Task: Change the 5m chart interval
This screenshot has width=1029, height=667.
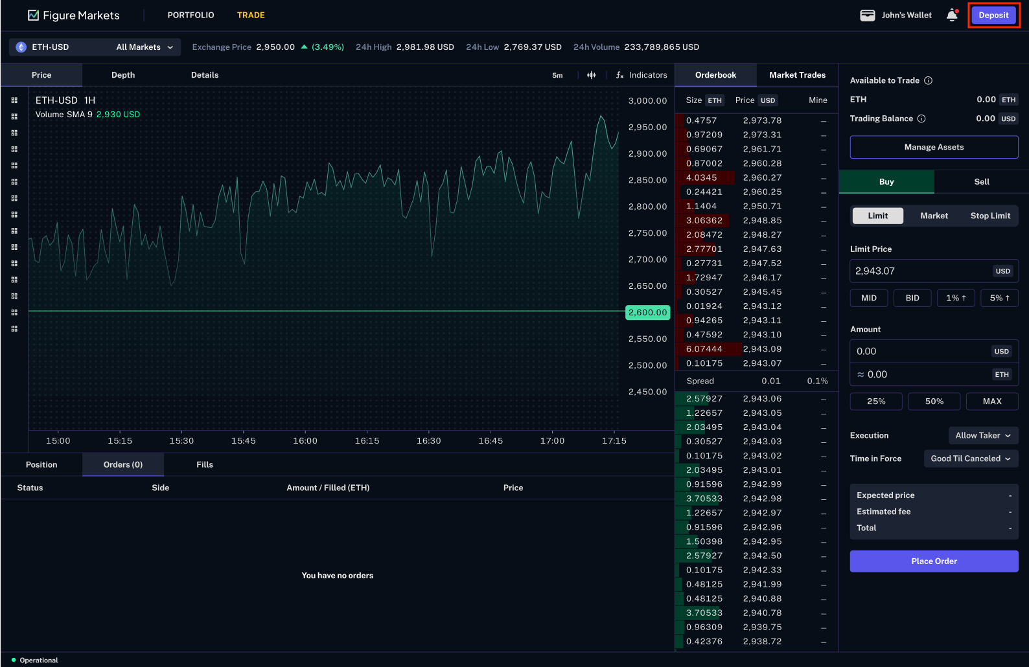Action: [x=557, y=75]
